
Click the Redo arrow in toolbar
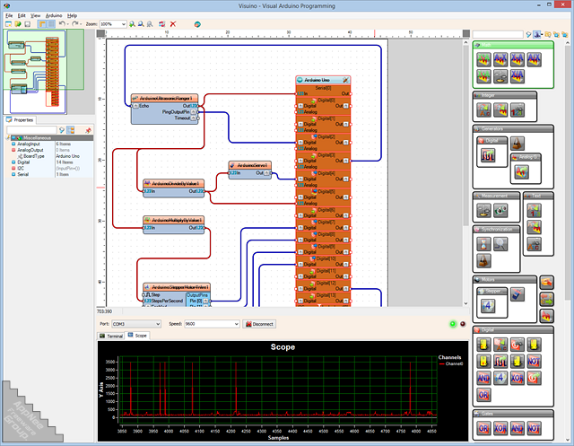pyautogui.click(x=75, y=24)
